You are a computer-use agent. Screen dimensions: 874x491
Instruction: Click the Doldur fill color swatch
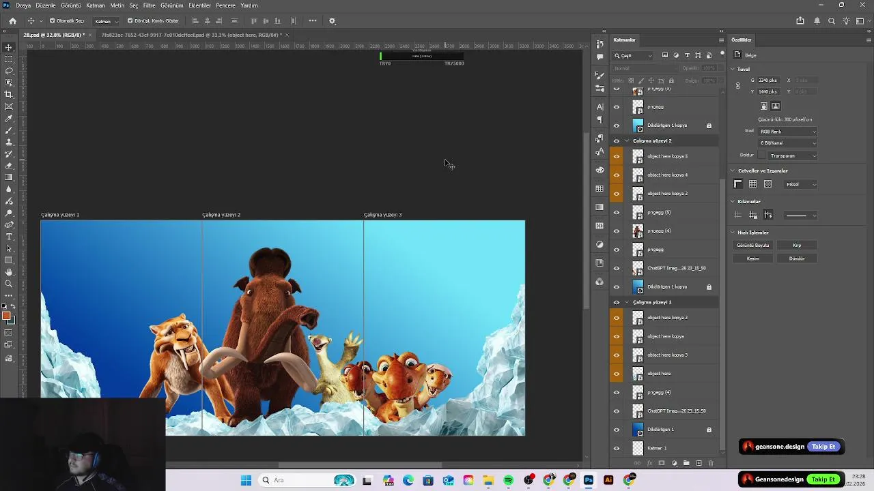click(762, 155)
